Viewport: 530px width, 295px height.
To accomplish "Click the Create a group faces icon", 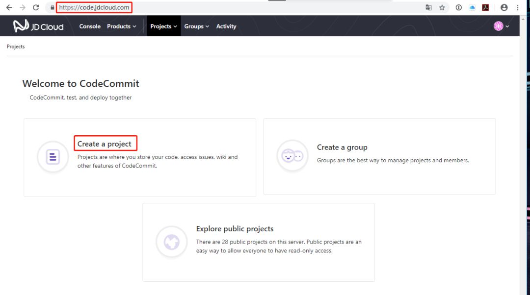I will (x=292, y=156).
